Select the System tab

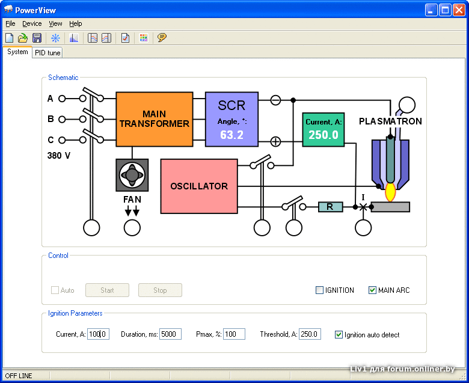tap(17, 52)
